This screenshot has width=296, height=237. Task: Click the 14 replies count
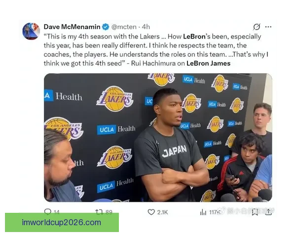[56, 212]
